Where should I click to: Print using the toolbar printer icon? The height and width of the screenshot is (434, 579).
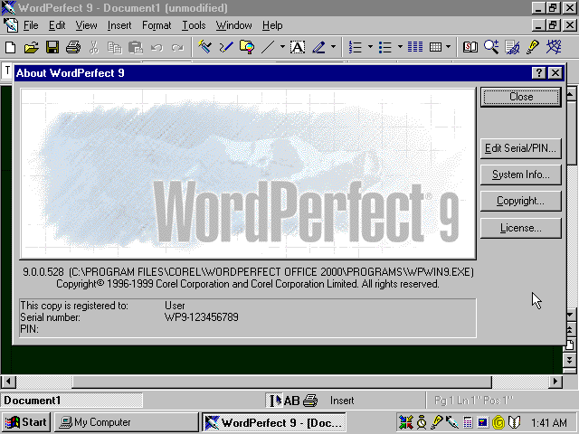tap(73, 47)
